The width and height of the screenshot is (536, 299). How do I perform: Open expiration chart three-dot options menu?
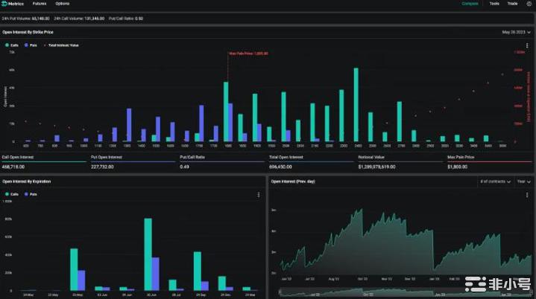point(258,195)
